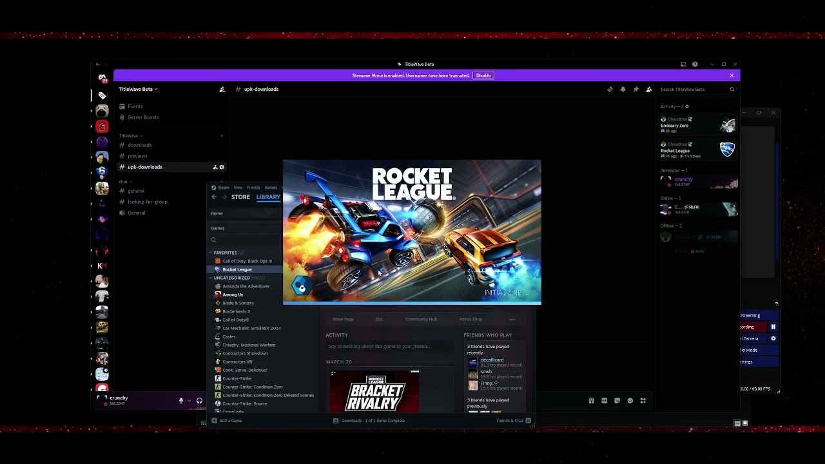Open the sticker picker in message bar

point(617,401)
